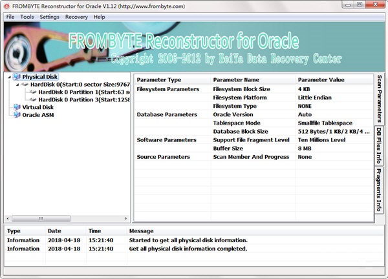Image resolution: width=388 pixels, height=279 pixels.
Task: Open the Settings menu
Action: (50, 17)
